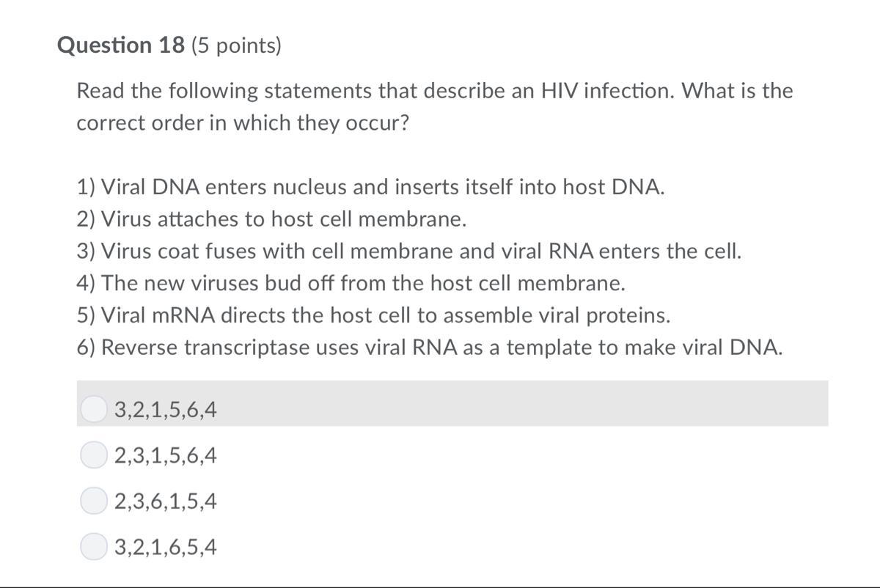Click empty right side of highlighted answer row

pyautogui.click(x=587, y=404)
